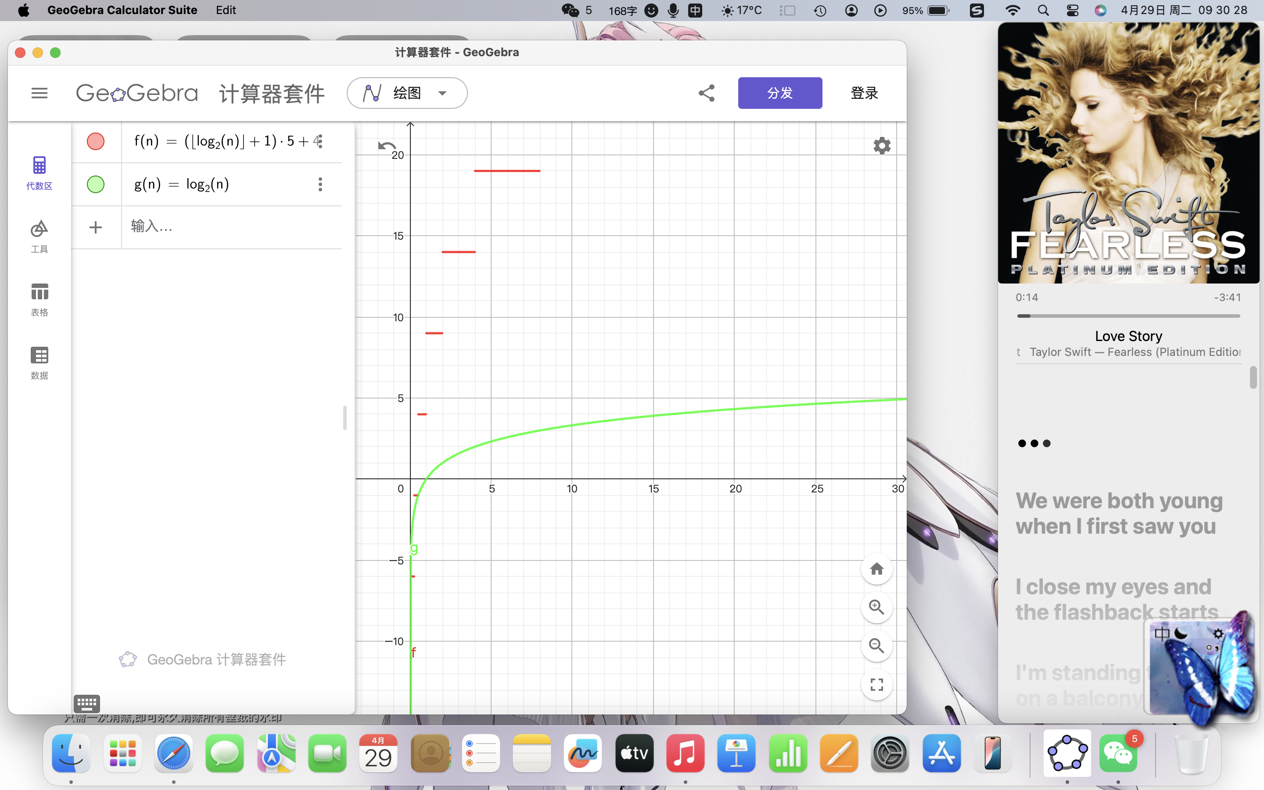The width and height of the screenshot is (1264, 790).
Task: Click the 输入... input field
Action: click(231, 227)
